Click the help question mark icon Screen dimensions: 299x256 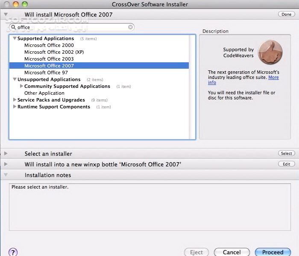[x=13, y=252]
